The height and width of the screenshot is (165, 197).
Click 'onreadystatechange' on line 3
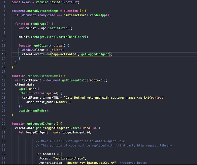pos(43,11)
